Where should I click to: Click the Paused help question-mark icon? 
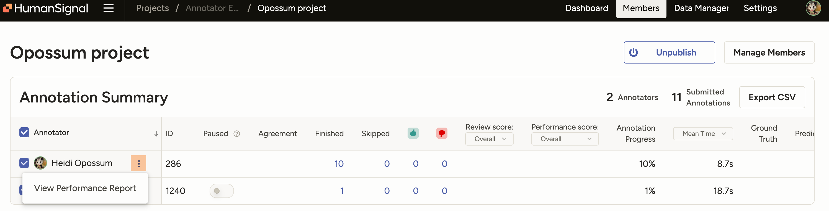pyautogui.click(x=236, y=134)
